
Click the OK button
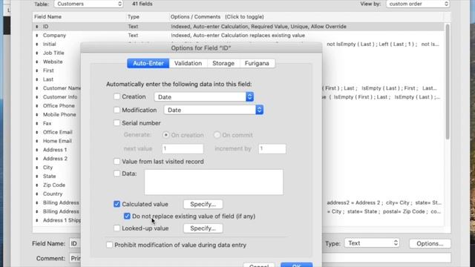coord(296,265)
